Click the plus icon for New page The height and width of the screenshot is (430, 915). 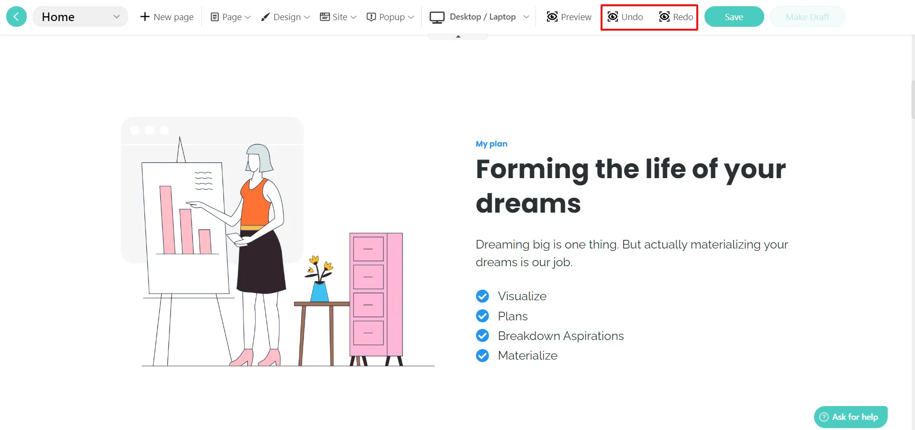click(145, 17)
